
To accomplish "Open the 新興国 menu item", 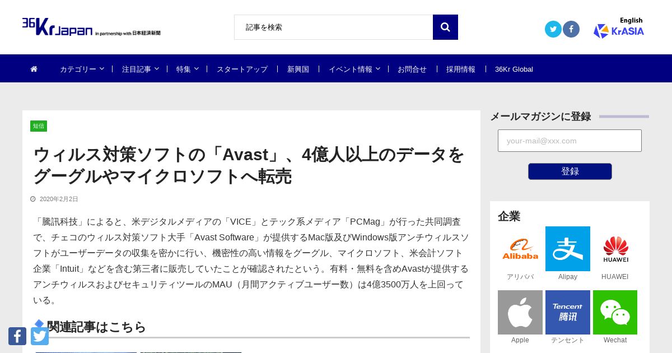I will tap(298, 69).
